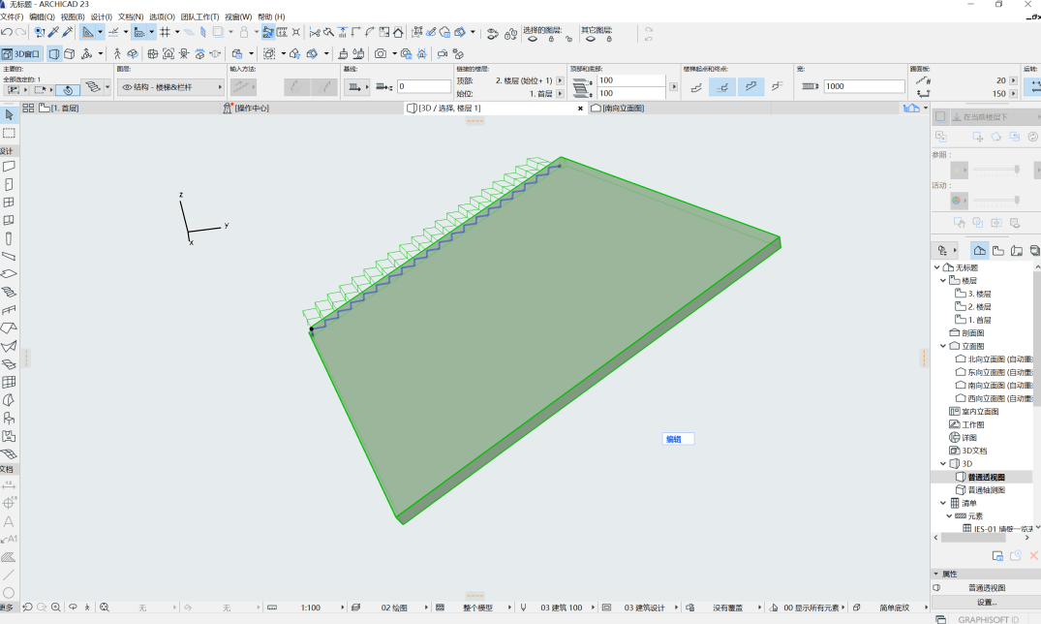This screenshot has height=624, width=1041.
Task: Open the 设计(I) menu
Action: [101, 16]
